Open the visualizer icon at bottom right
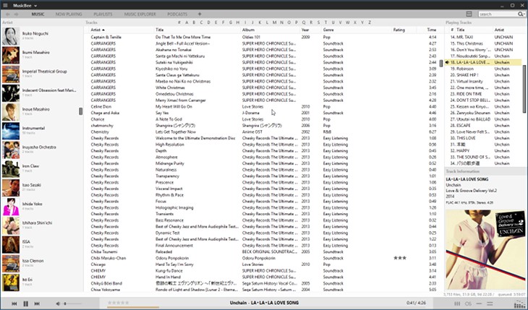Viewport: 528px width, 310px height. (520, 304)
